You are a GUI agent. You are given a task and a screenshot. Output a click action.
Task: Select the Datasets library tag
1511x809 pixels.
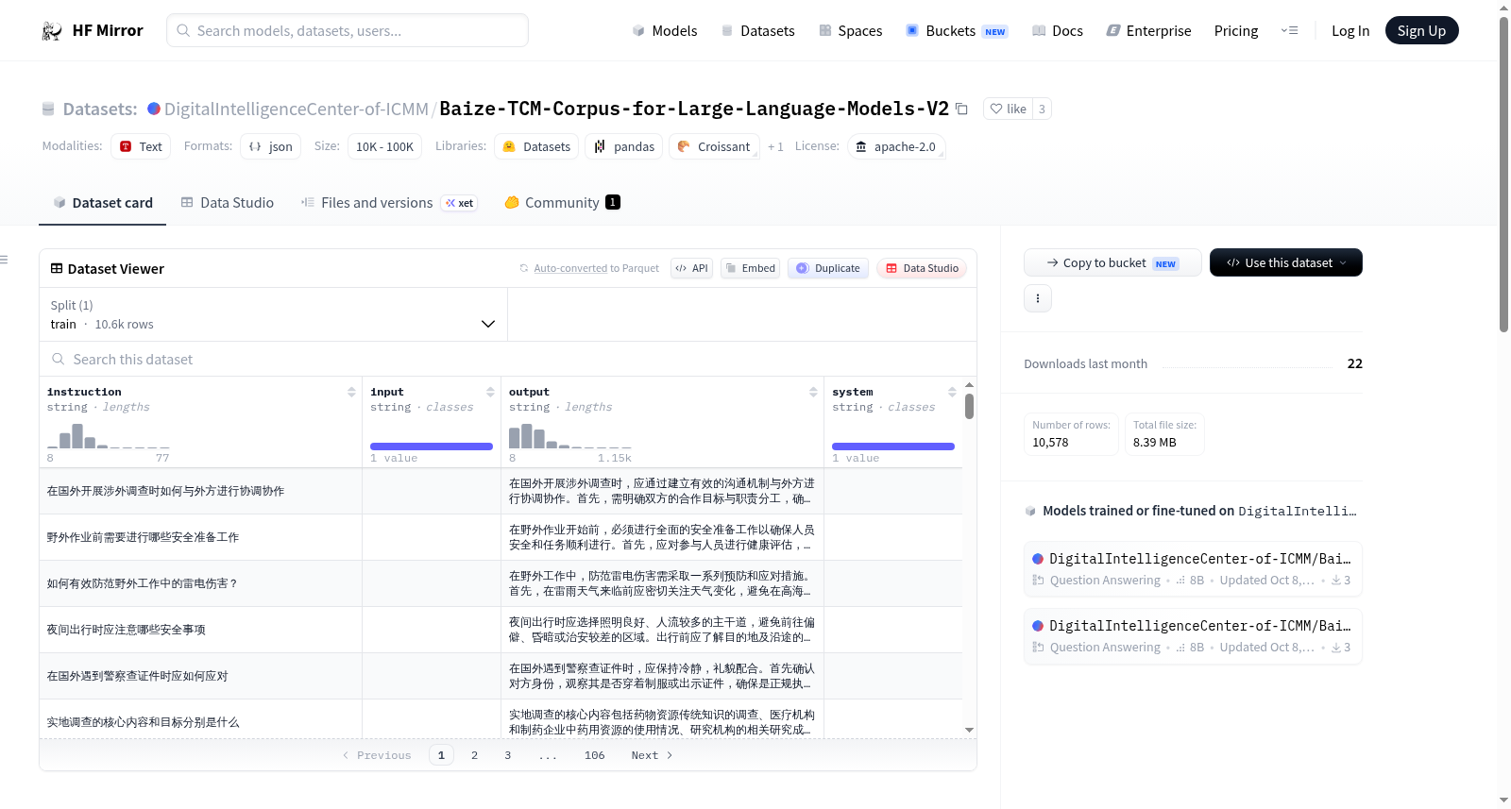pyautogui.click(x=536, y=146)
